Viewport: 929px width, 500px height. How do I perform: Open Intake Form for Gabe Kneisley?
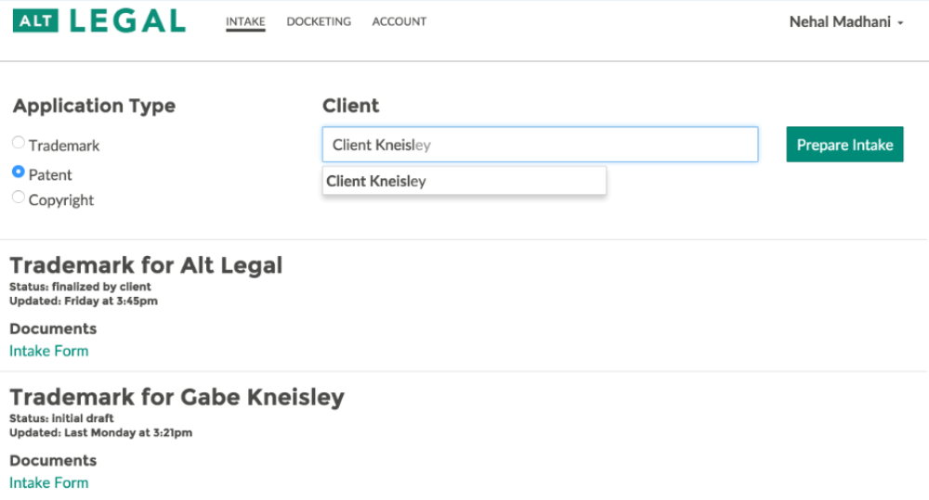[49, 483]
